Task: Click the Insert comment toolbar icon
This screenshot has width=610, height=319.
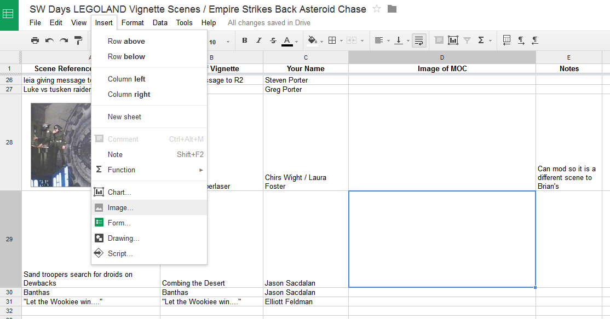Action: pos(439,40)
